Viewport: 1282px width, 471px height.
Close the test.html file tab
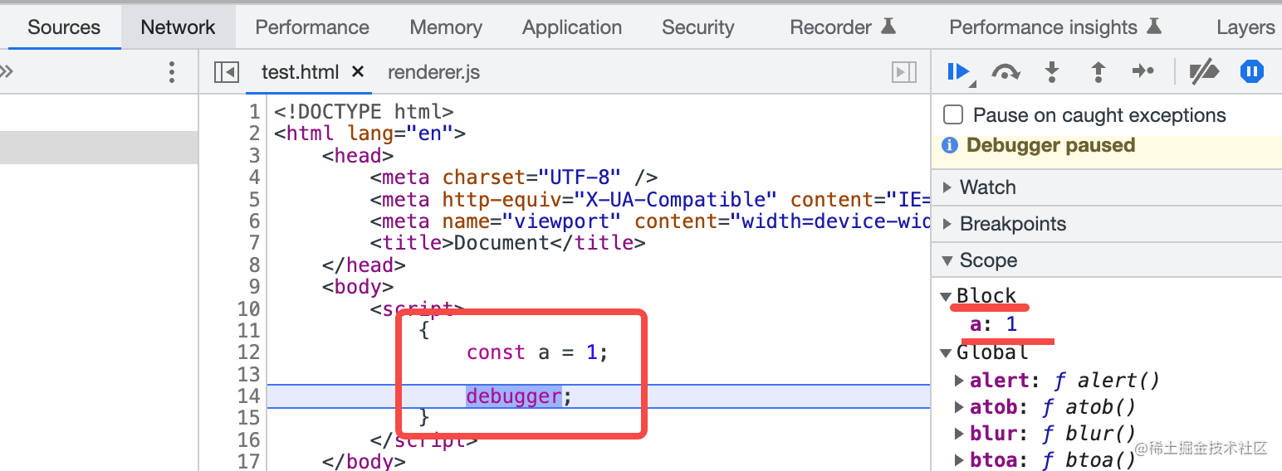358,72
